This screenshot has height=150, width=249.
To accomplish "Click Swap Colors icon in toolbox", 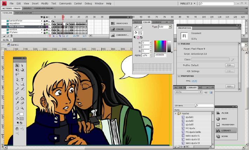I will (x=21, y=123).
